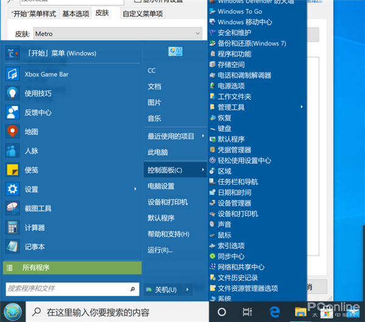Click the 「开始」菜单 (Windows) icon
This screenshot has width=365, height=322.
tap(13, 53)
